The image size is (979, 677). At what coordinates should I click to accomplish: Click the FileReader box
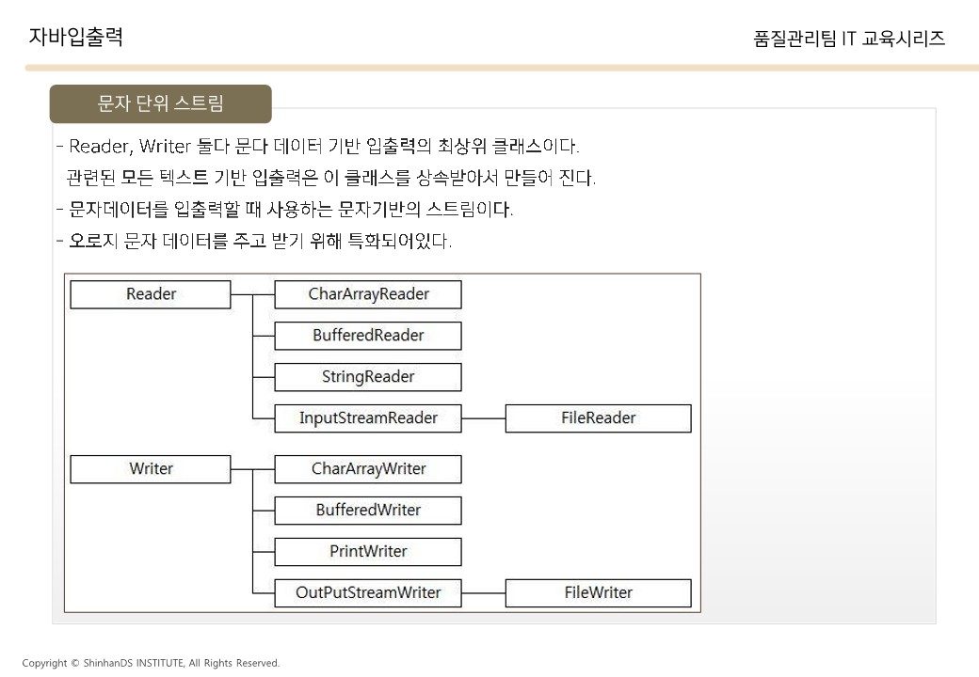(x=598, y=418)
